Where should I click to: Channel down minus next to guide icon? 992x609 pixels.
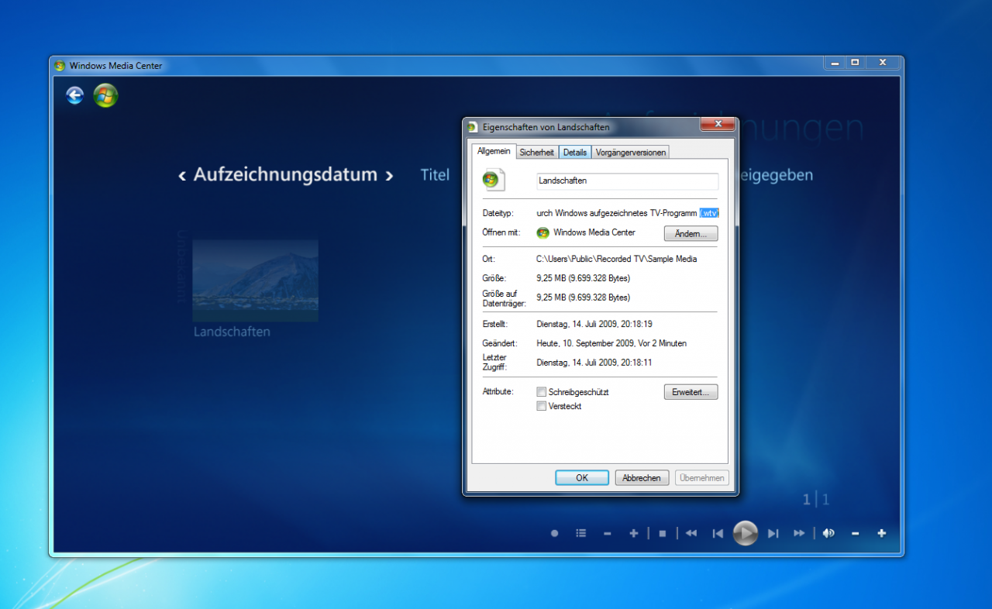pos(607,533)
